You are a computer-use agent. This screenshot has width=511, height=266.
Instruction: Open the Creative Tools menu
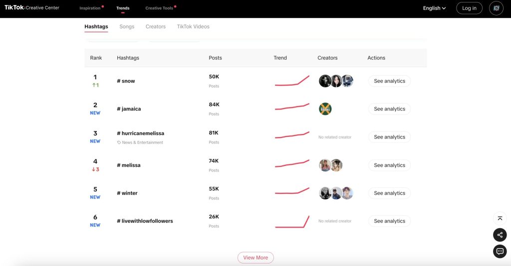pos(159,8)
